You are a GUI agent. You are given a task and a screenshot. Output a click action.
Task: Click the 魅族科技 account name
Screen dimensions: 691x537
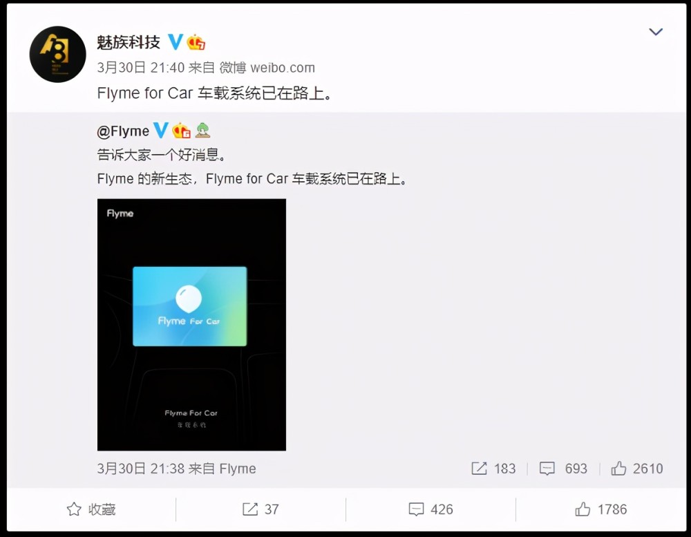[x=129, y=42]
